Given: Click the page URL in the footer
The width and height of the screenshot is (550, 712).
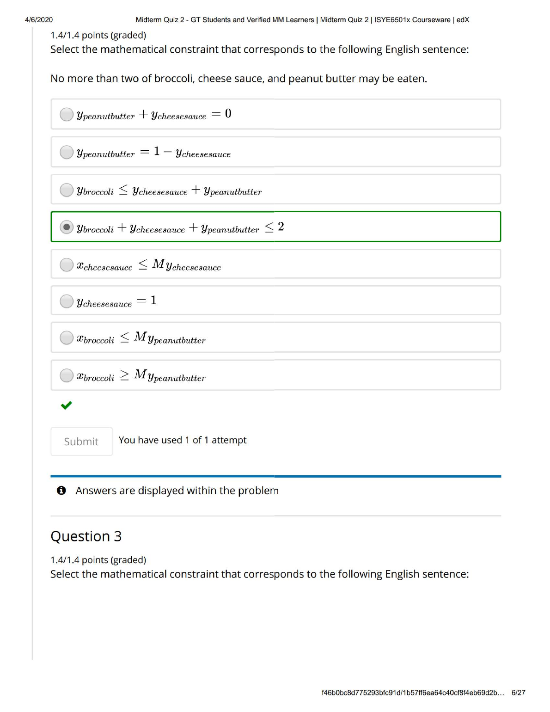Looking at the screenshot, I should [412, 693].
